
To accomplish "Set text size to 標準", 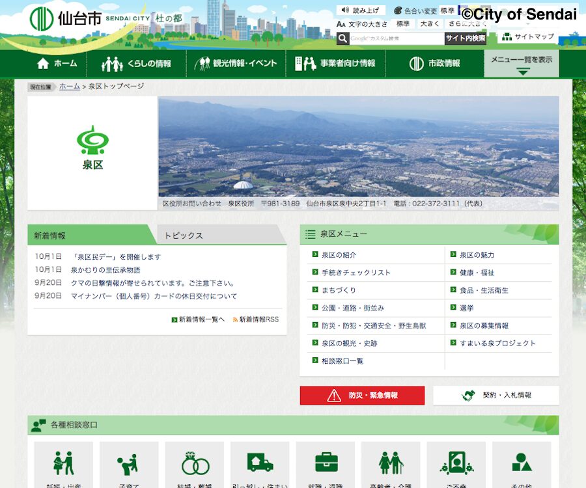I will pos(403,24).
